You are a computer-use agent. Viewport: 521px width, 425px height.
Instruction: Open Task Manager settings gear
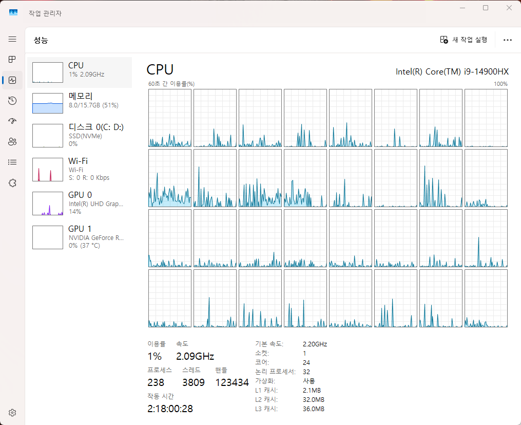(12, 413)
